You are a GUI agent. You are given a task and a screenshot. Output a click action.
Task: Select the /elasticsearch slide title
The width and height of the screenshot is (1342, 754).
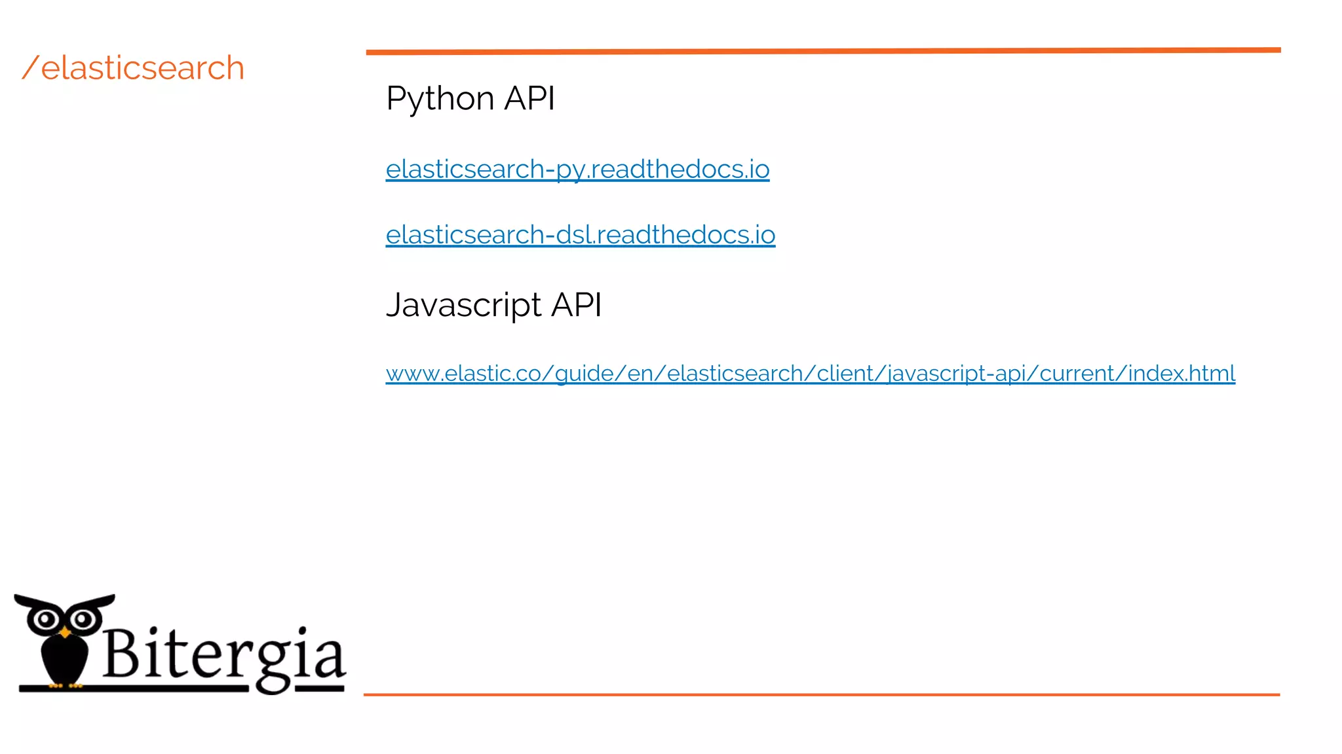click(133, 68)
